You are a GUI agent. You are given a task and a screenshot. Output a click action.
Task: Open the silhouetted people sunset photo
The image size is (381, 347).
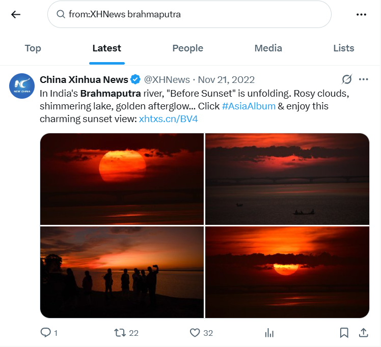point(122,272)
